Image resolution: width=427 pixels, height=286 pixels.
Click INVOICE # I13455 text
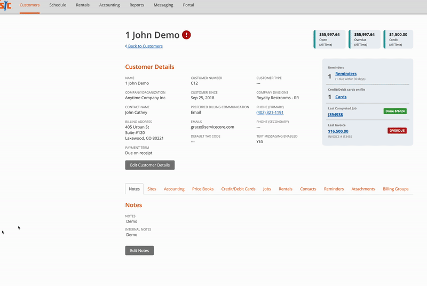tap(340, 137)
